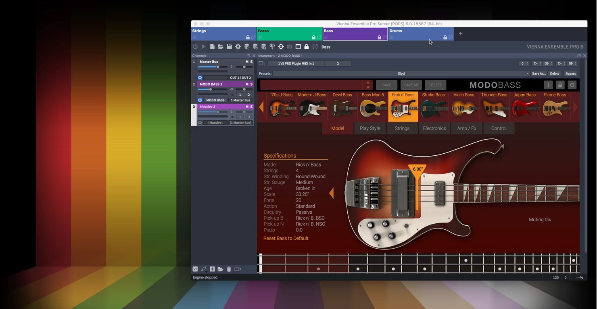Click the crosshair target icon in toolbar
The image size is (597, 309).
click(281, 47)
